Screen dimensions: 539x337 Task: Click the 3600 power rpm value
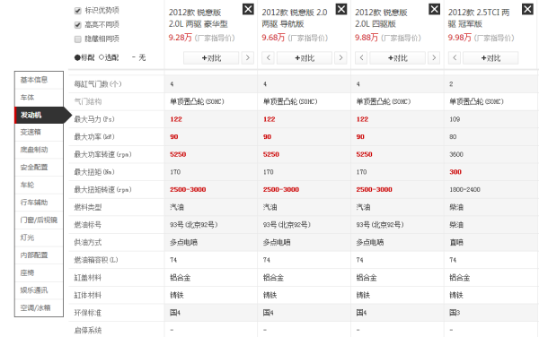[456, 155]
